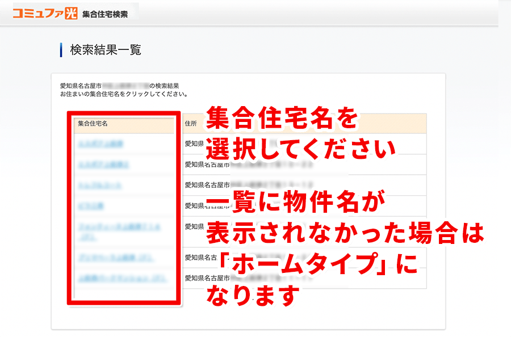Click the 住所 column header
The height and width of the screenshot is (337, 511).
click(x=190, y=123)
